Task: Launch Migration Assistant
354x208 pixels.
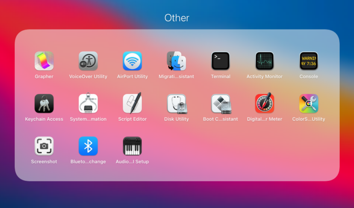Action: point(176,61)
